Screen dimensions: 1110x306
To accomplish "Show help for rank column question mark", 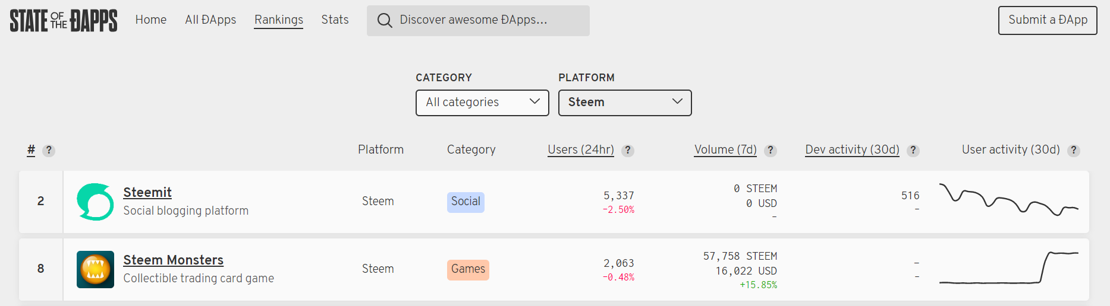I will point(49,151).
